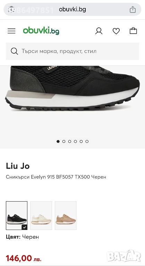Select the first carousel dot
Viewport: 145px width, 266px height.
click(x=58, y=141)
